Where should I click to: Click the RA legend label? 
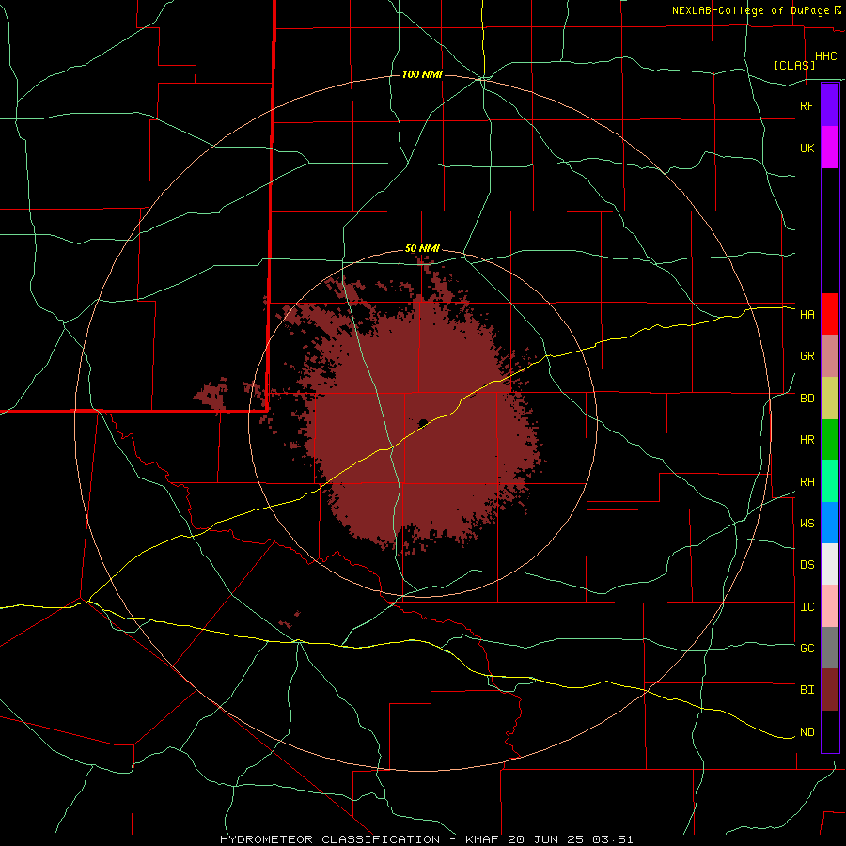tap(807, 482)
